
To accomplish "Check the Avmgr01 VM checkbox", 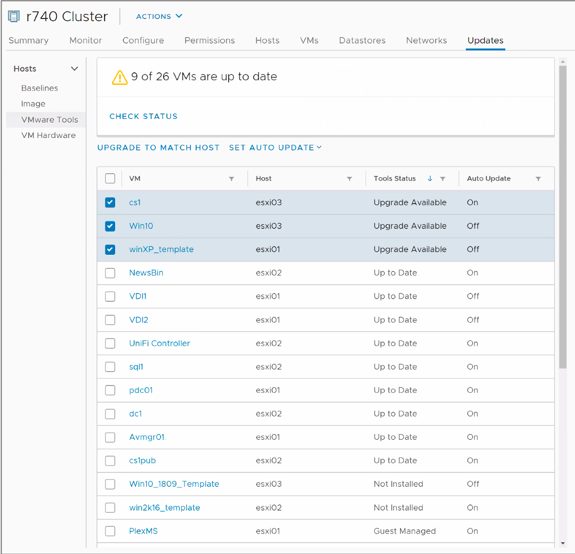I will (x=110, y=437).
